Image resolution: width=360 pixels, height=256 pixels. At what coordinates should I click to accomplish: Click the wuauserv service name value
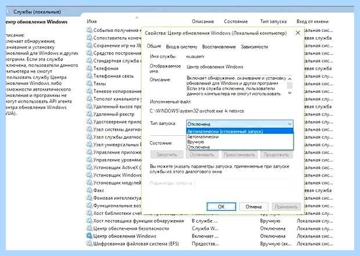(195, 56)
